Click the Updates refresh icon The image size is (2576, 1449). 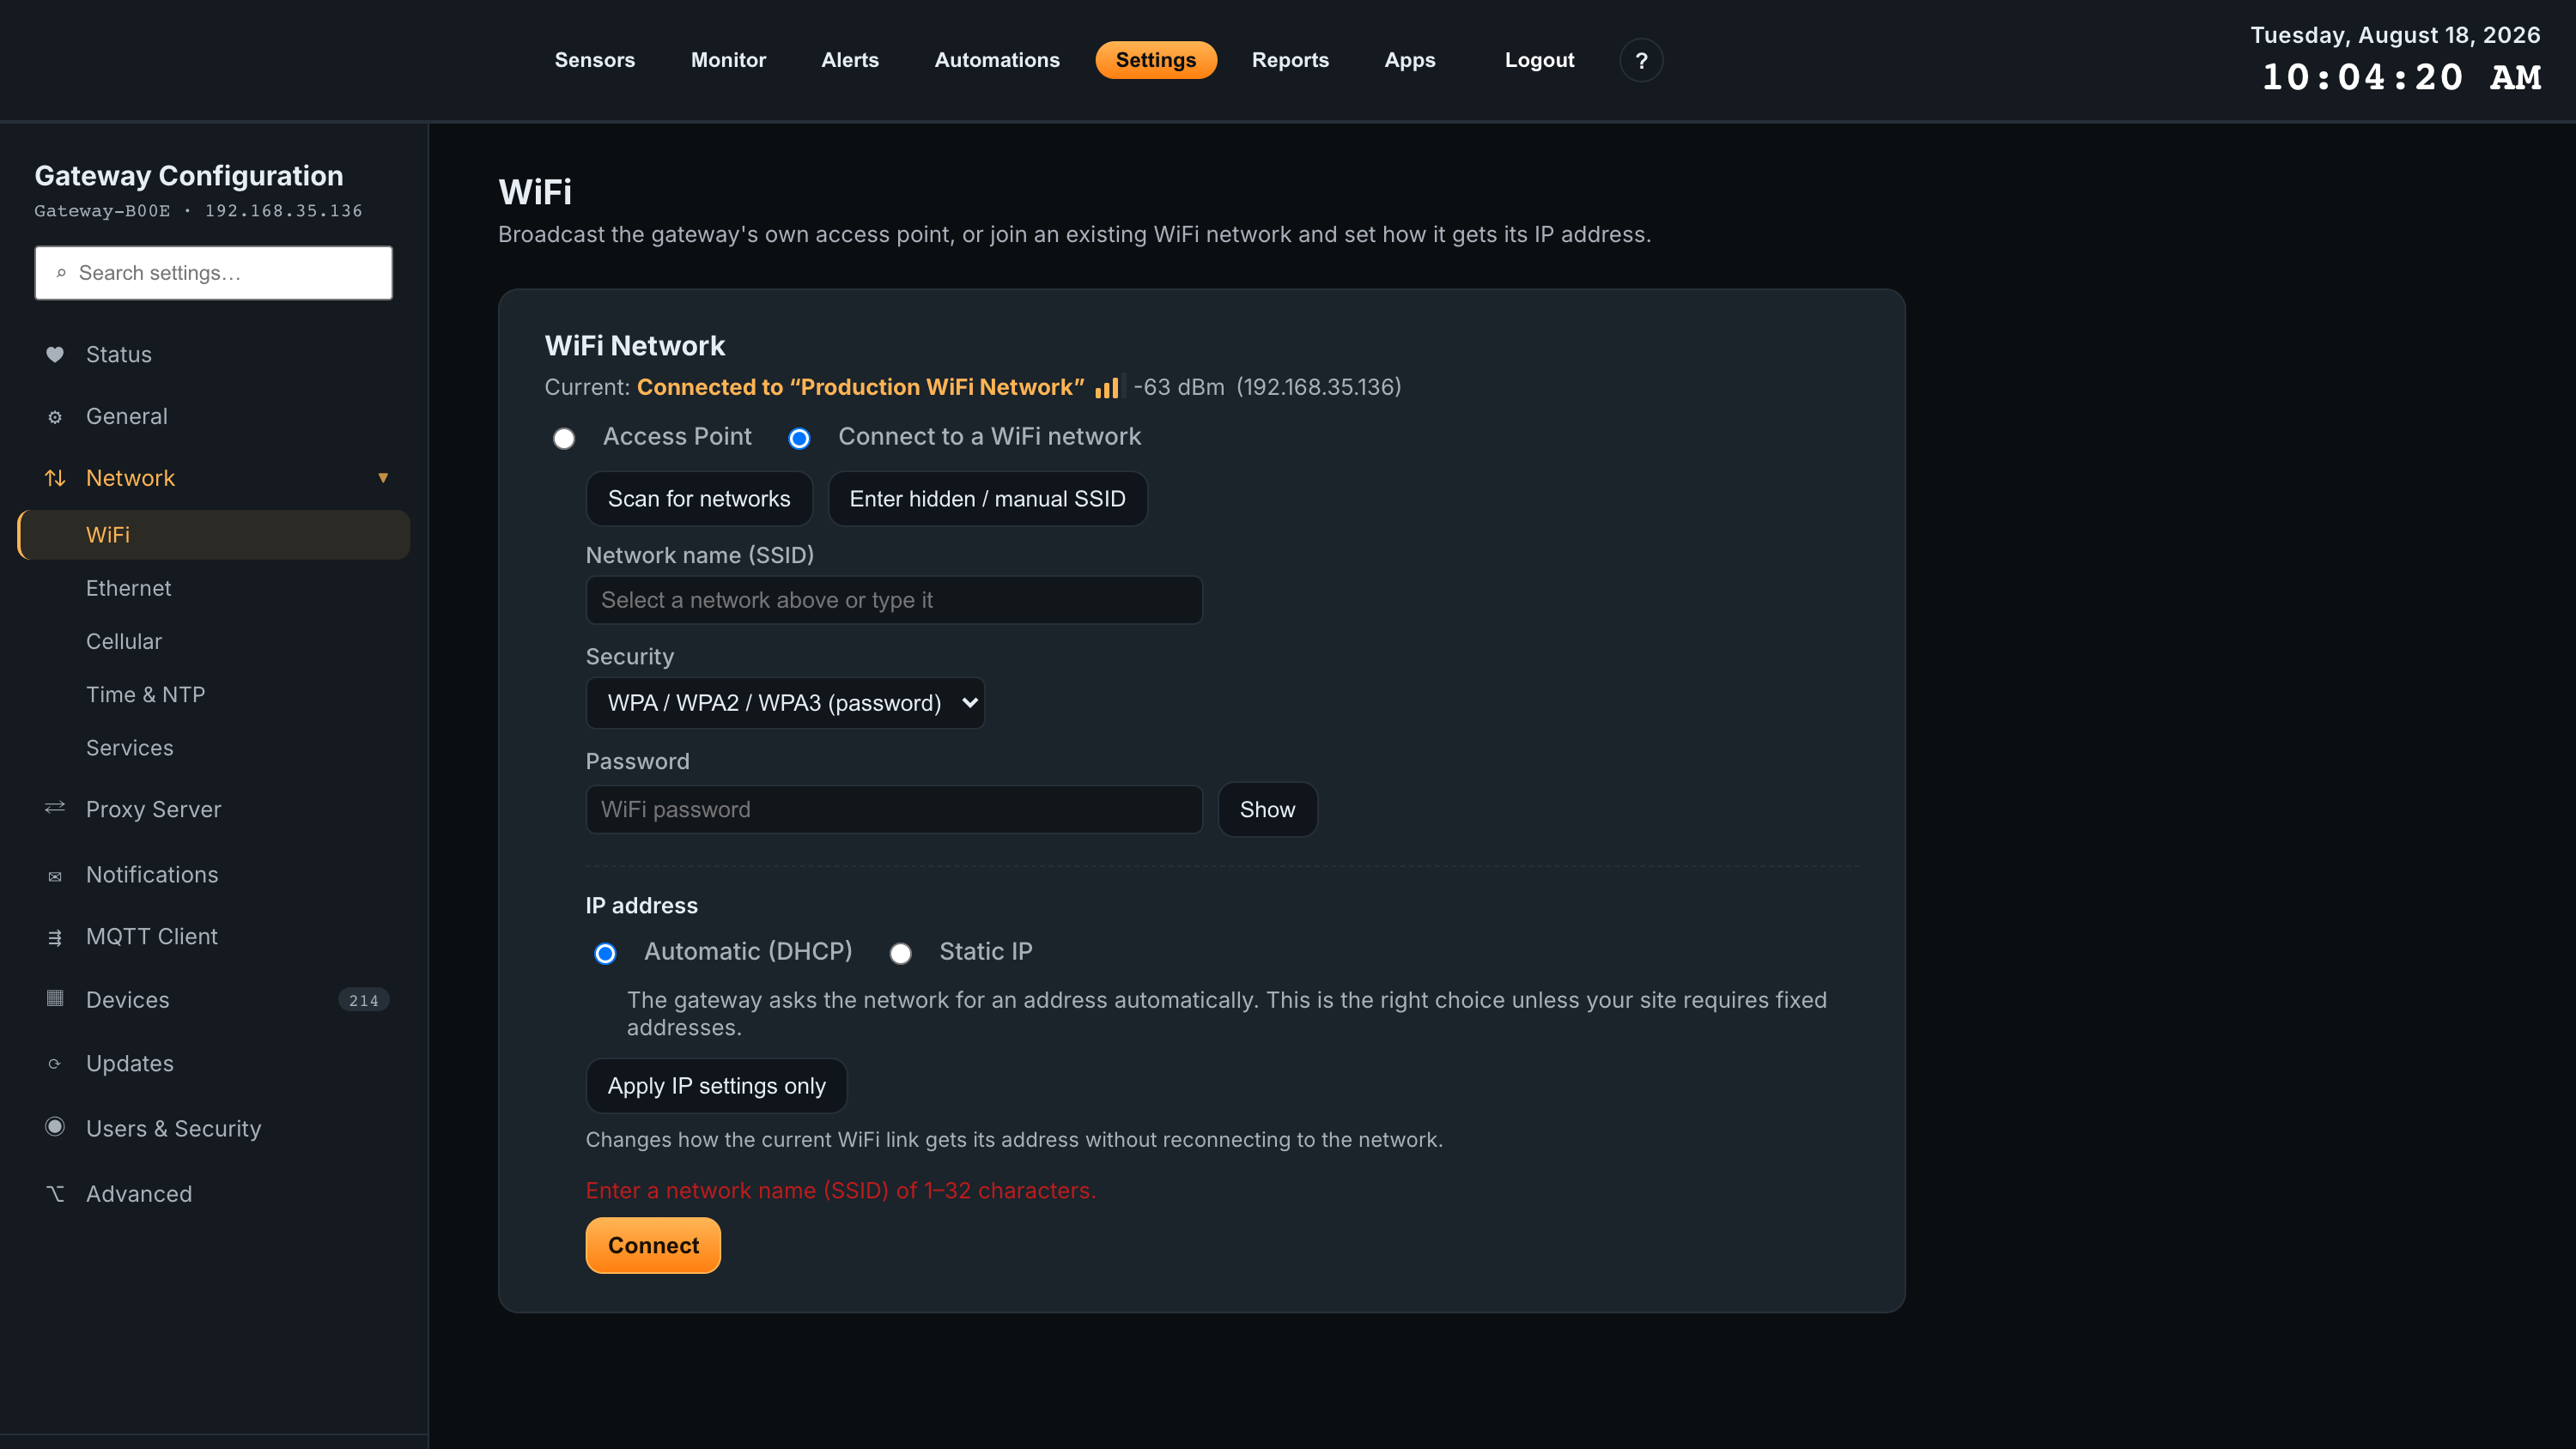55,1064
